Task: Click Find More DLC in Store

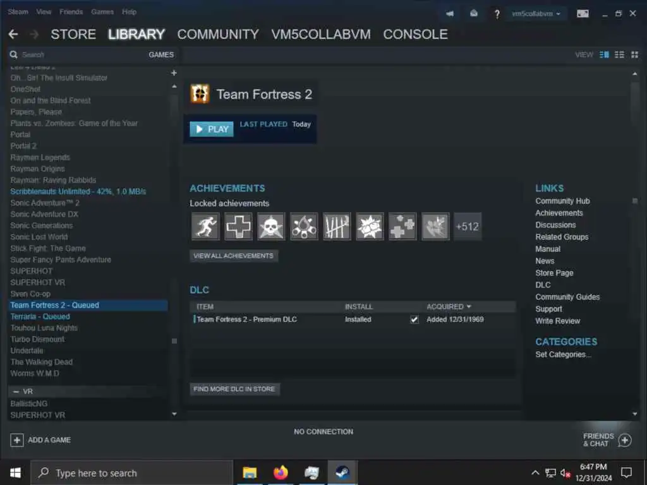Action: (234, 389)
